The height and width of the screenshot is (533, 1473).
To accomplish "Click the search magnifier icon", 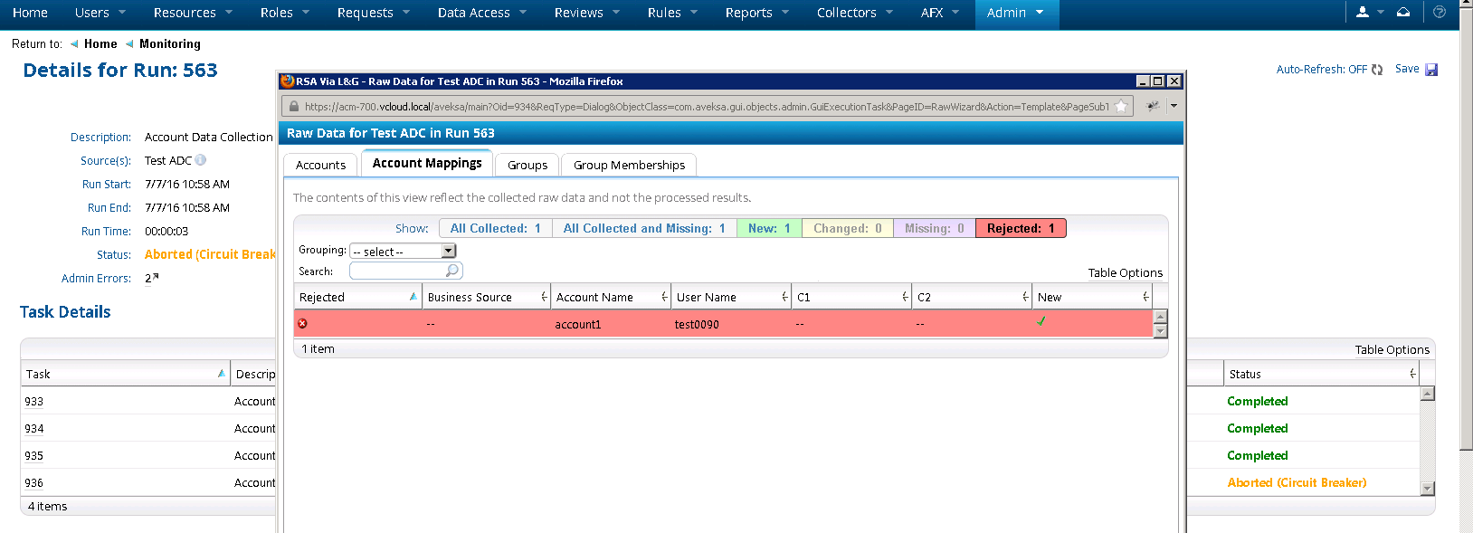I will [x=451, y=271].
